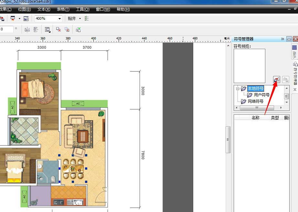Click the symbol tree right scroll arrow
Screen dimensions: 298x212
point(281,108)
